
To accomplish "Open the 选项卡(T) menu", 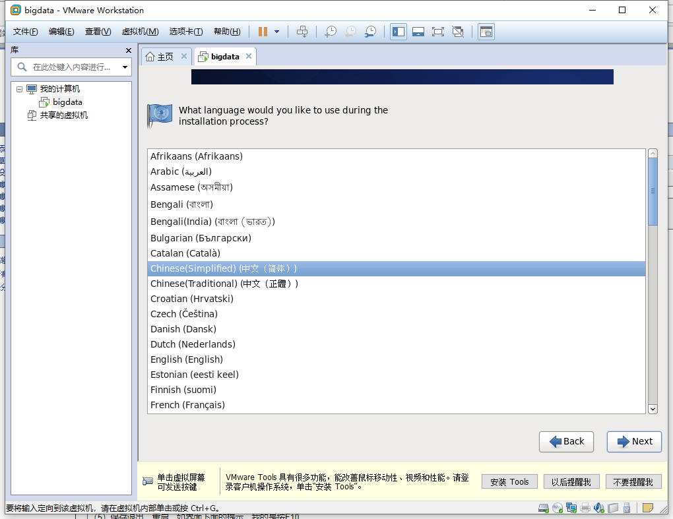I will coord(186,31).
